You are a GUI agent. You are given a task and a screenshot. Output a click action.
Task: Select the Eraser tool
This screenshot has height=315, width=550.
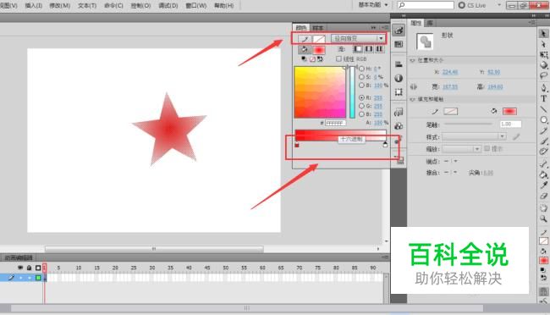[x=543, y=196]
